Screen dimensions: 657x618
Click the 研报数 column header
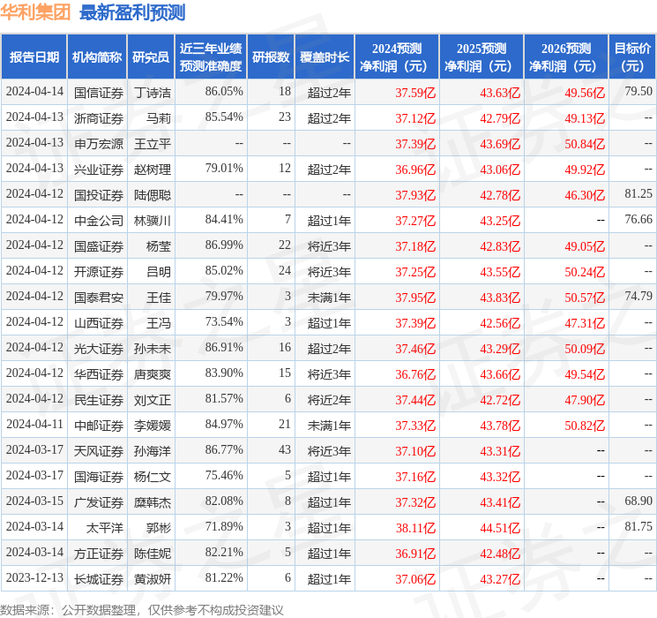point(271,57)
